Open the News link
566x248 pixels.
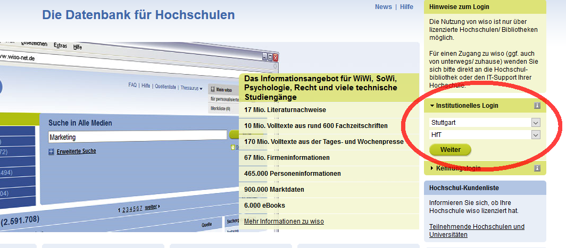point(383,7)
